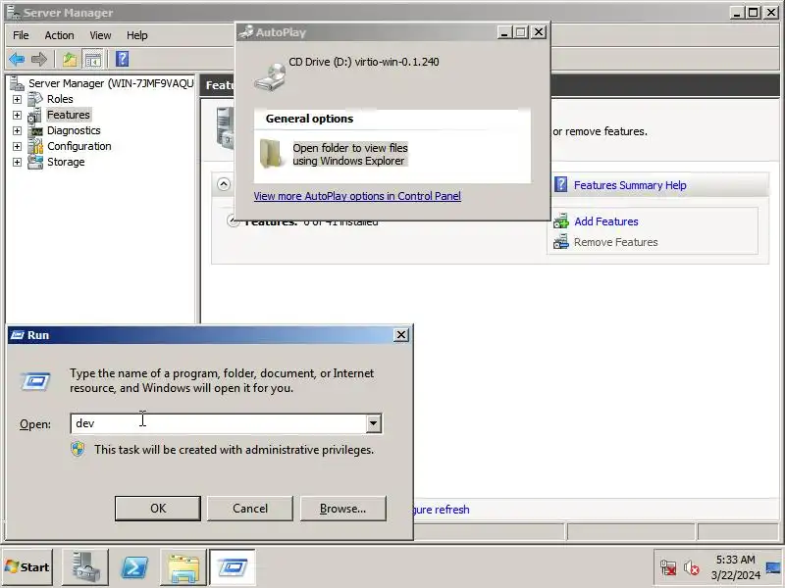Select Features in the console tree
The height and width of the screenshot is (588, 785).
pyautogui.click(x=68, y=115)
